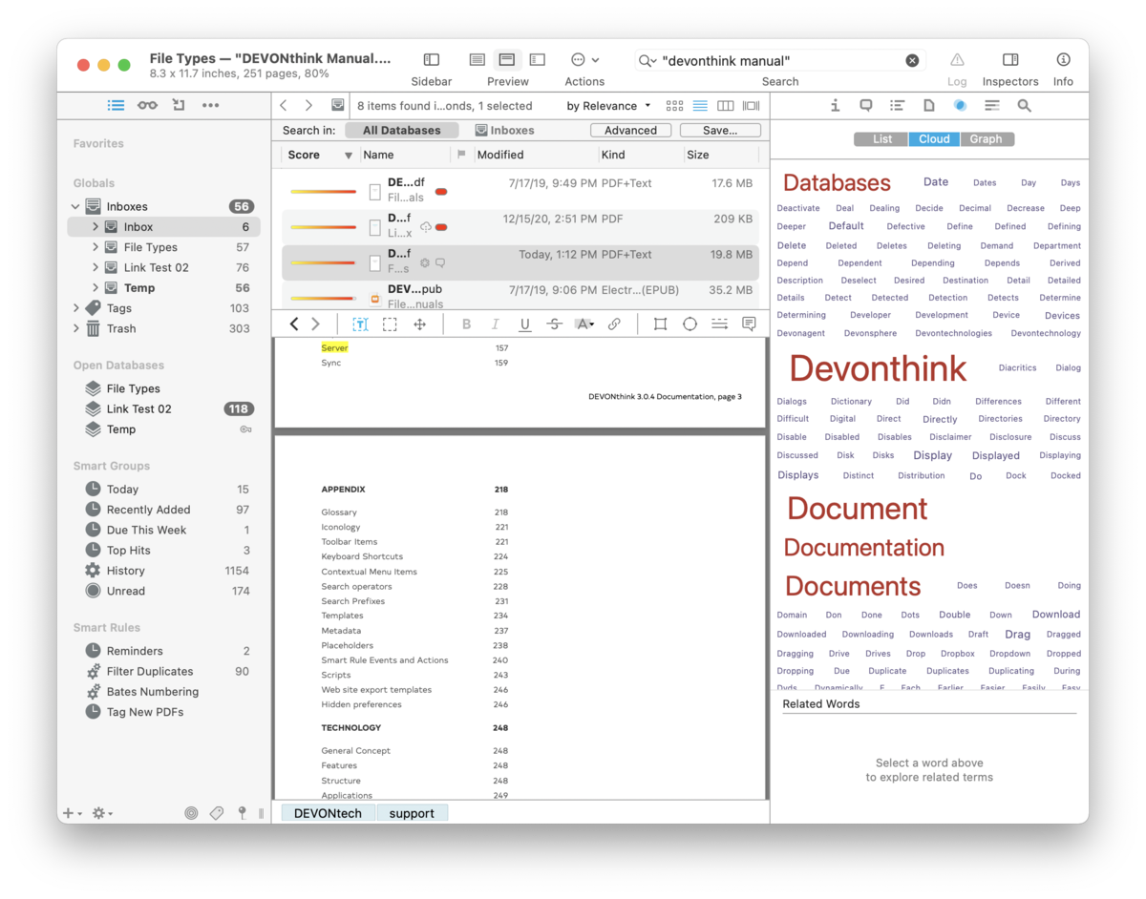Toggle the Sidebar toolbar button
The height and width of the screenshot is (899, 1146).
(432, 60)
